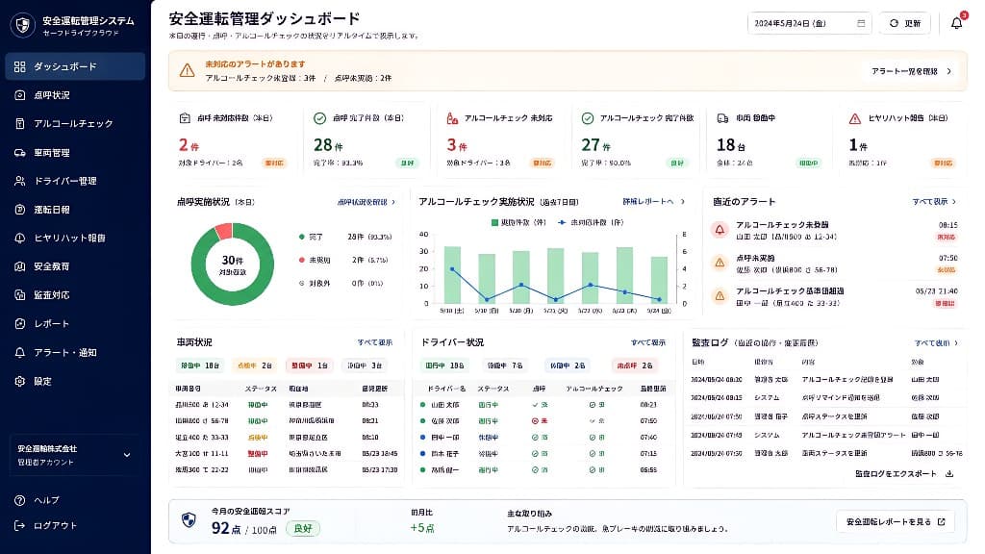
Task: Open アルコールチェック in the sidebar
Action: [x=75, y=124]
